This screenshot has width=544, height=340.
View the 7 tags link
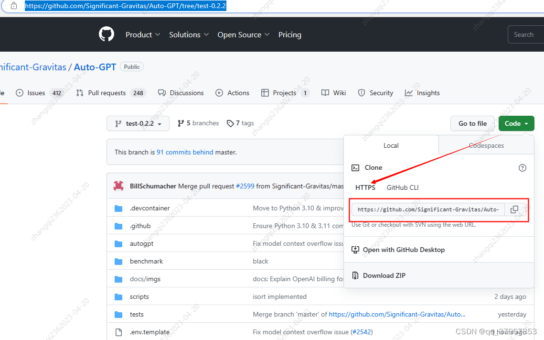[240, 123]
